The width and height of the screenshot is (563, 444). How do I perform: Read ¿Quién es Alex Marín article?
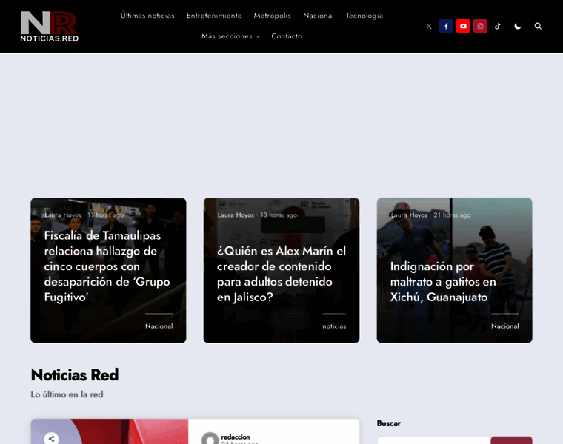click(281, 274)
